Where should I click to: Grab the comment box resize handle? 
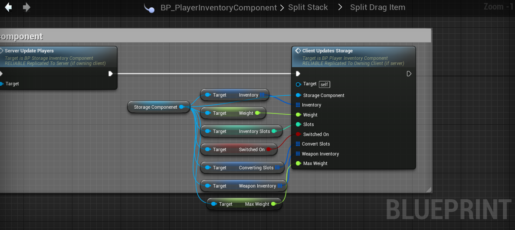pyautogui.click(x=429, y=190)
